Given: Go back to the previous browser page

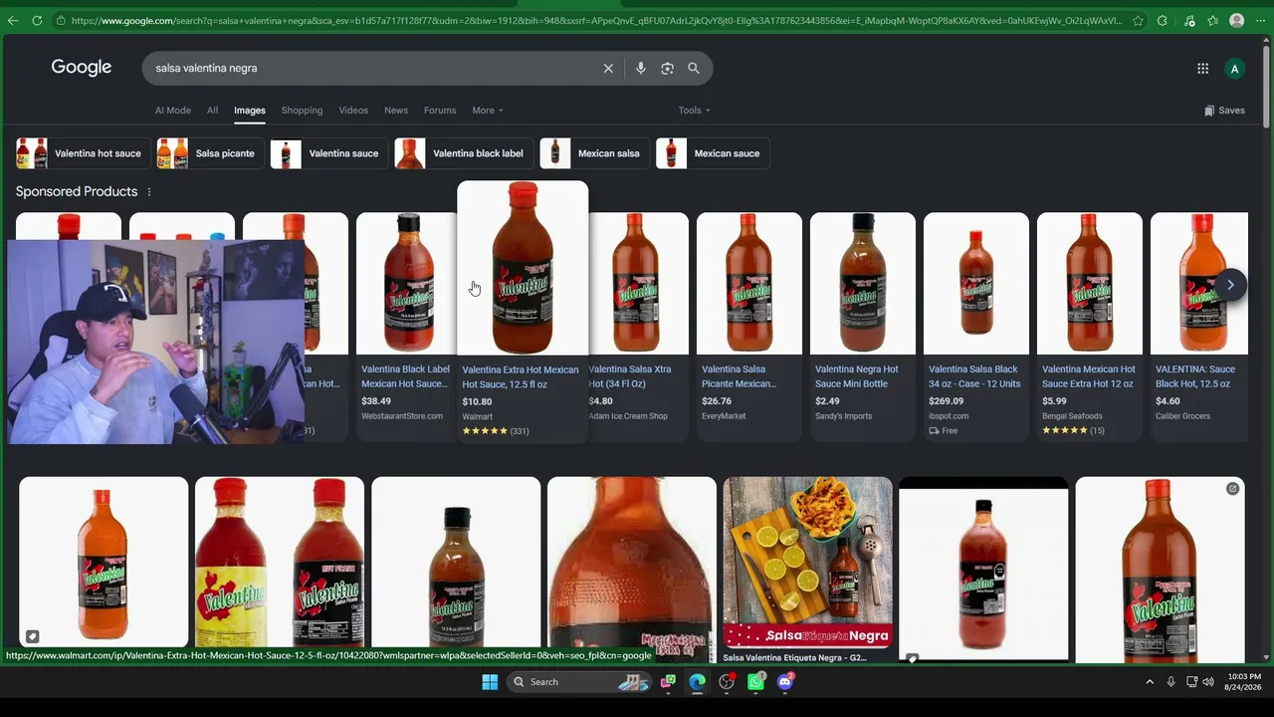Looking at the screenshot, I should (13, 20).
